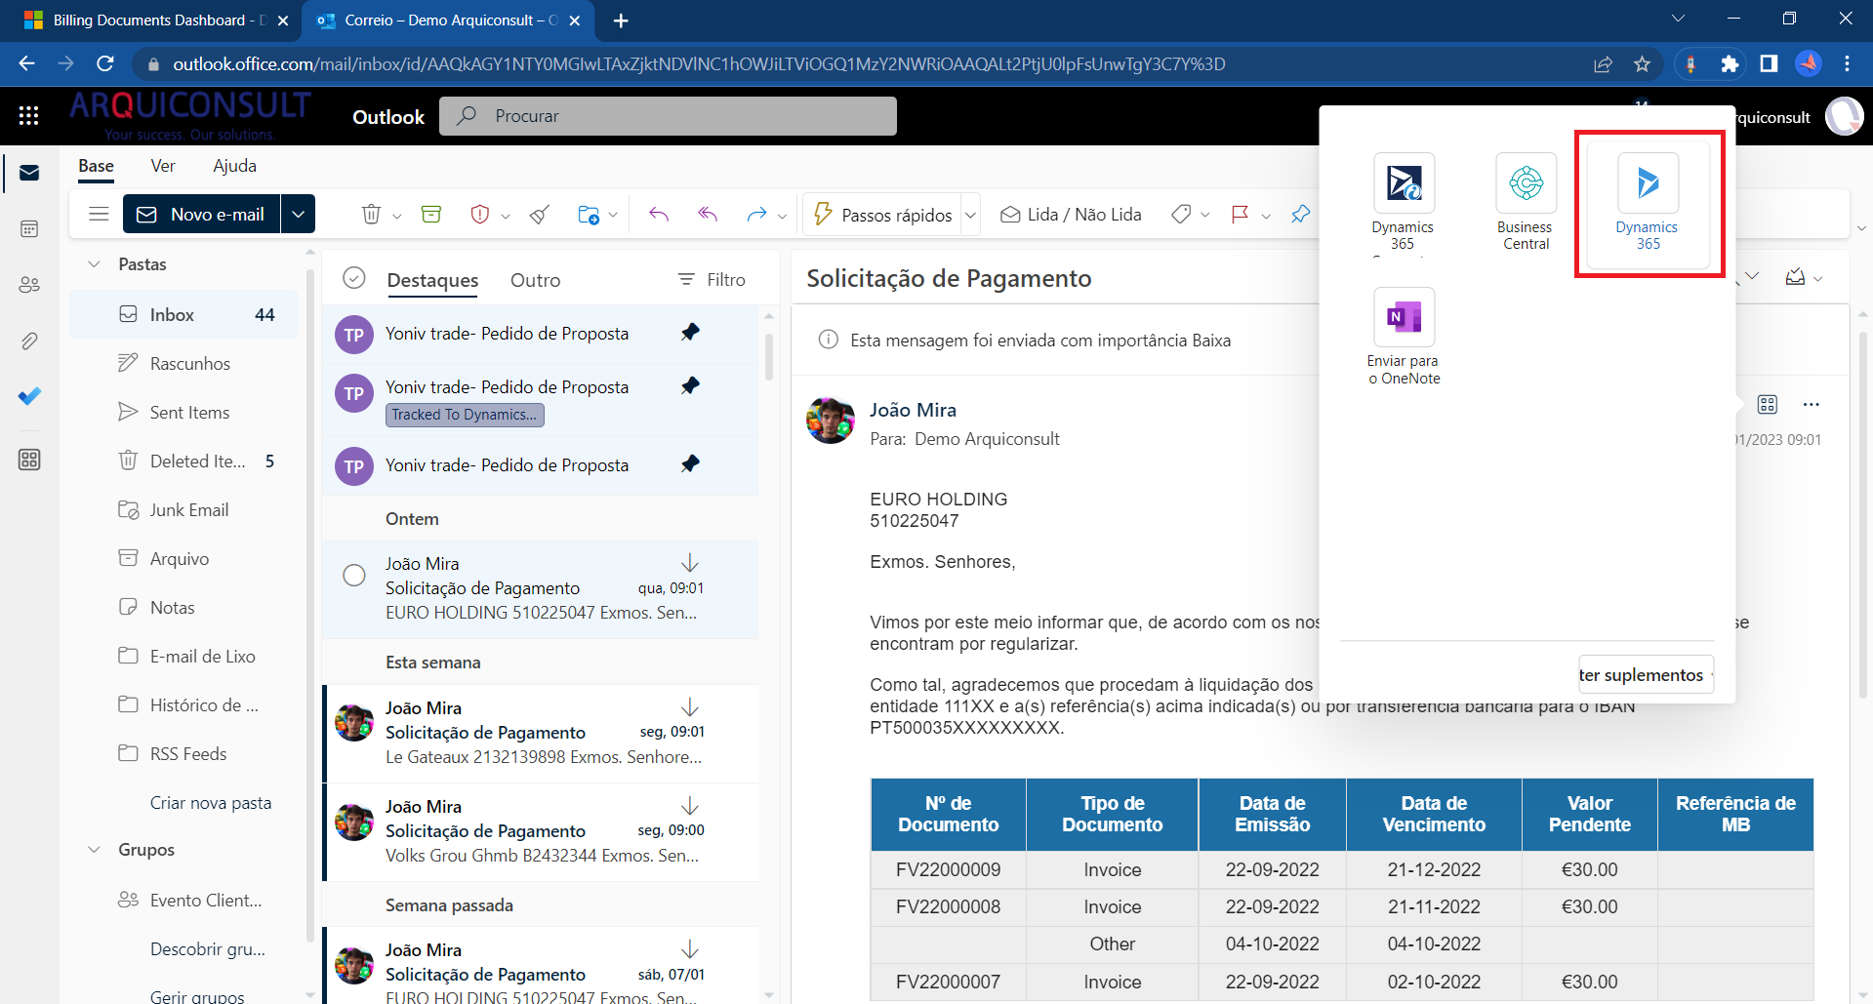1873x1004 pixels.
Task: Unpin the Tracked To Dynamics Yoniv message
Action: coord(690,386)
